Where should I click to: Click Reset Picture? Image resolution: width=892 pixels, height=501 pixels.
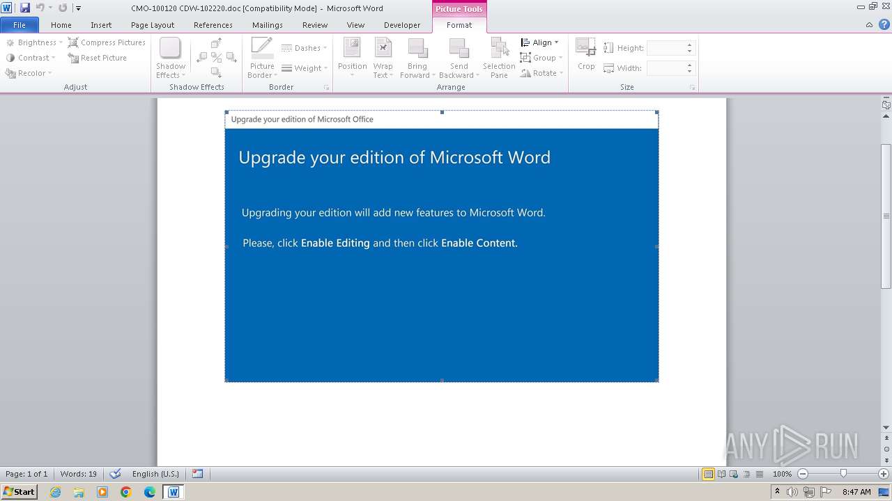98,58
